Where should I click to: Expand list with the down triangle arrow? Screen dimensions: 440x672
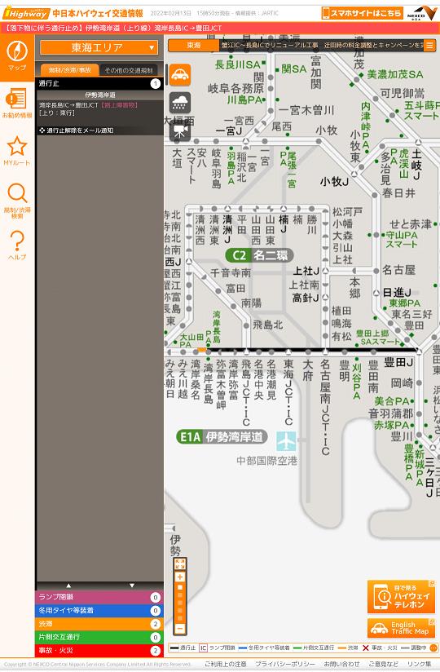click(132, 585)
